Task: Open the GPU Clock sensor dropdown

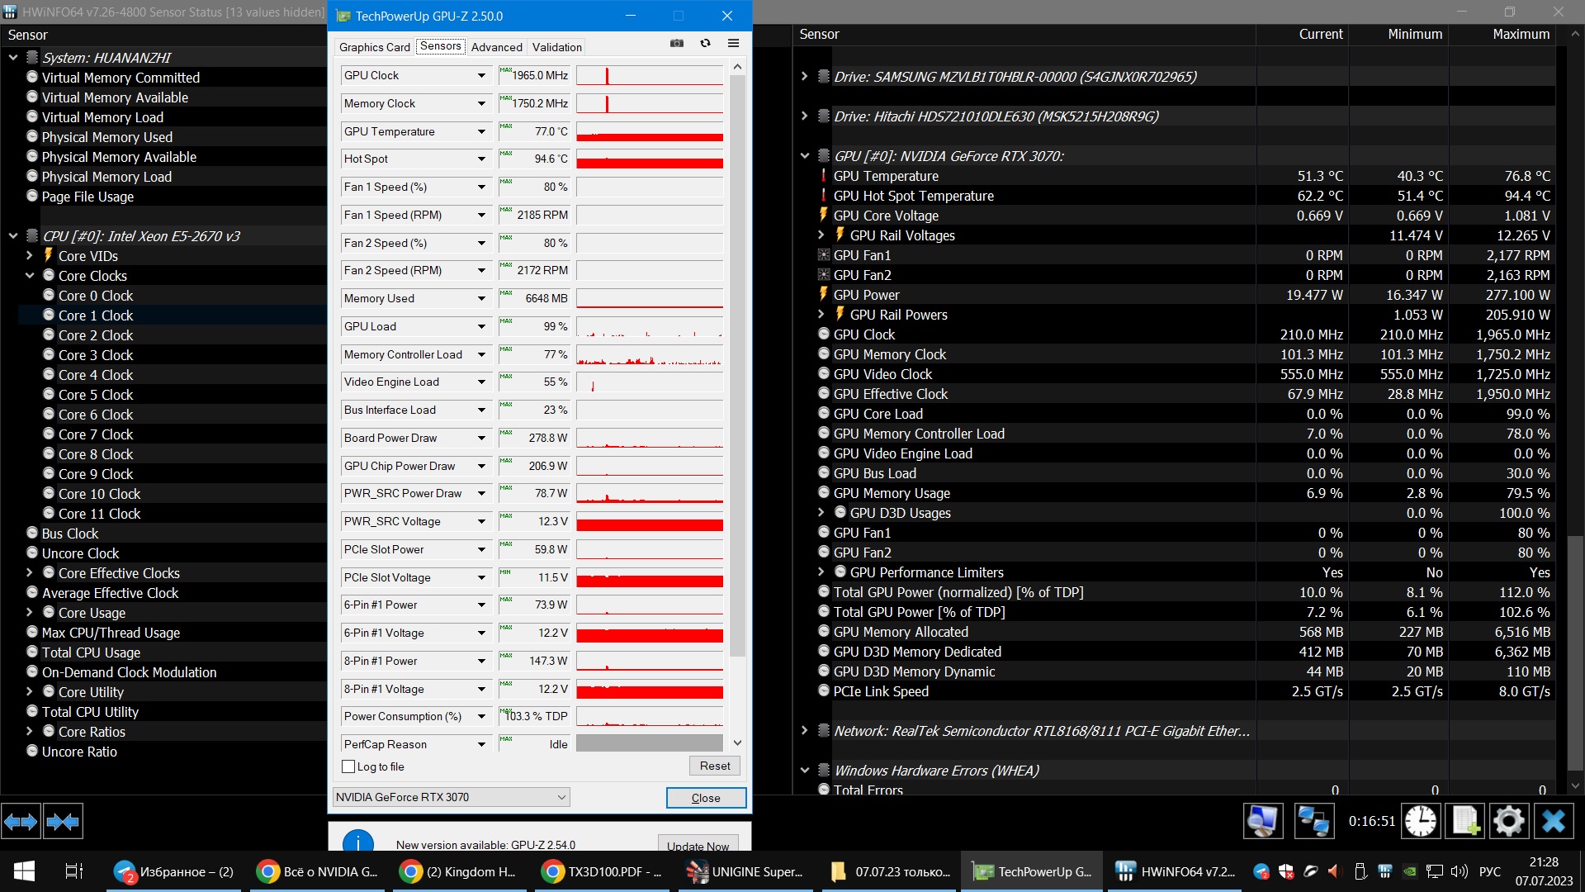Action: 481,75
